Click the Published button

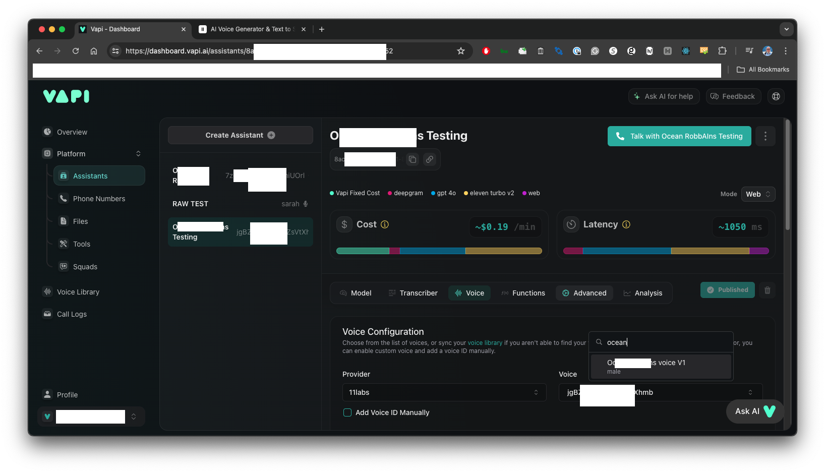tap(727, 290)
